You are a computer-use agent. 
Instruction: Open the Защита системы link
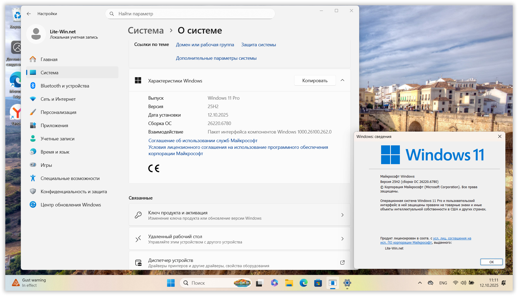(258, 45)
